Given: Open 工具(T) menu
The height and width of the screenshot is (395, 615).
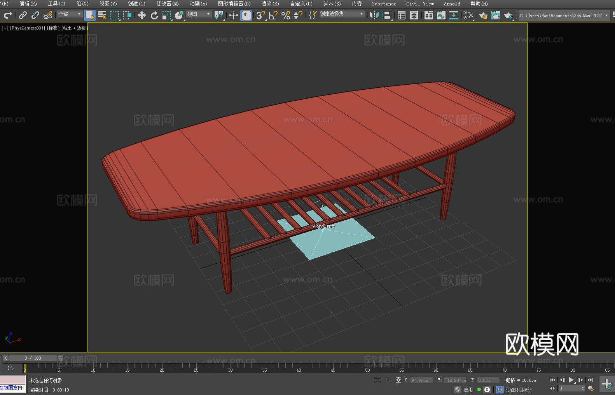Looking at the screenshot, I should coord(57,3).
